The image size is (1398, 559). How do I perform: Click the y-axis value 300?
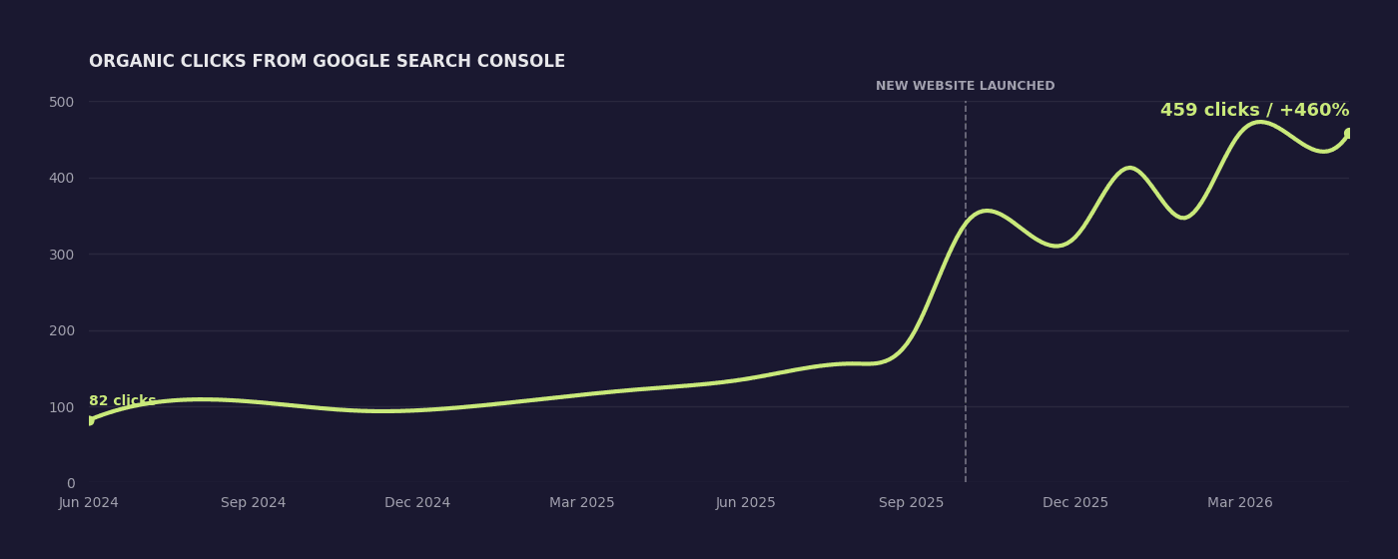(62, 255)
